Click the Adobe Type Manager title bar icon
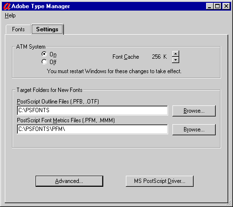This screenshot has height=207, width=233. 7,6
